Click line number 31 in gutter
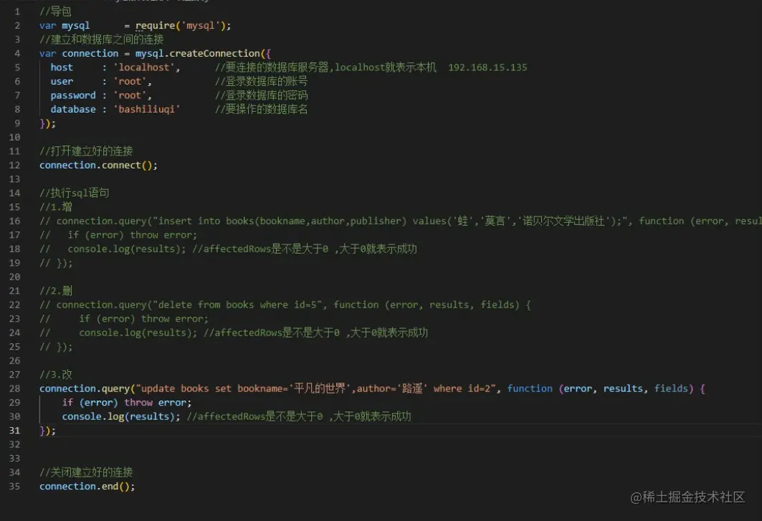762x521 pixels. 14,431
